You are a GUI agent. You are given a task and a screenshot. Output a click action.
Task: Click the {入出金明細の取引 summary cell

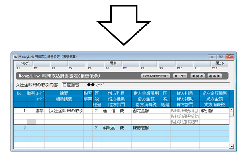(x=64, y=111)
